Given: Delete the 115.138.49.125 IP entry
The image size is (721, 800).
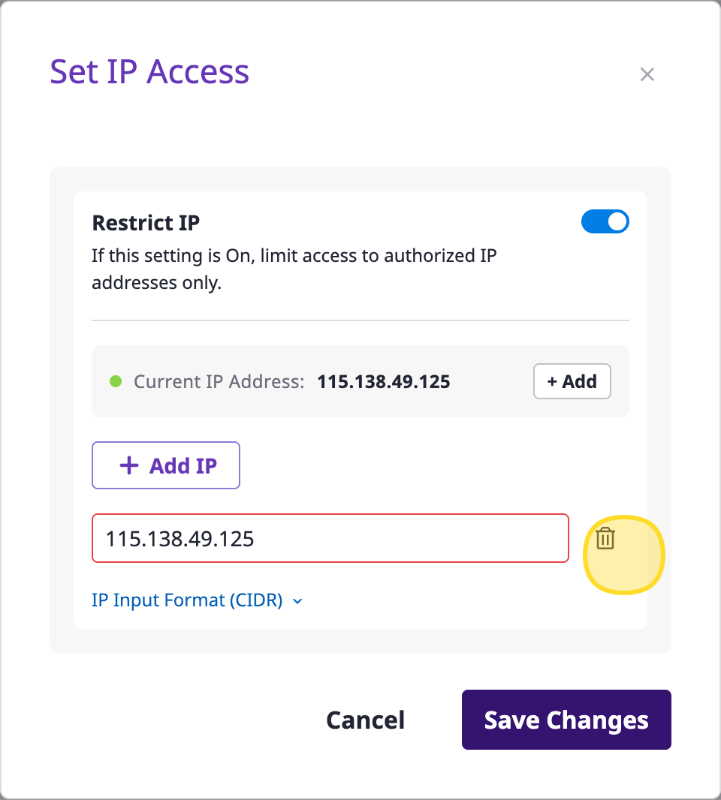Looking at the screenshot, I should 605,538.
